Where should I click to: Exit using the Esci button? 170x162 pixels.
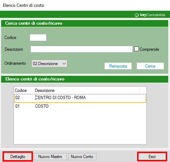152,157
